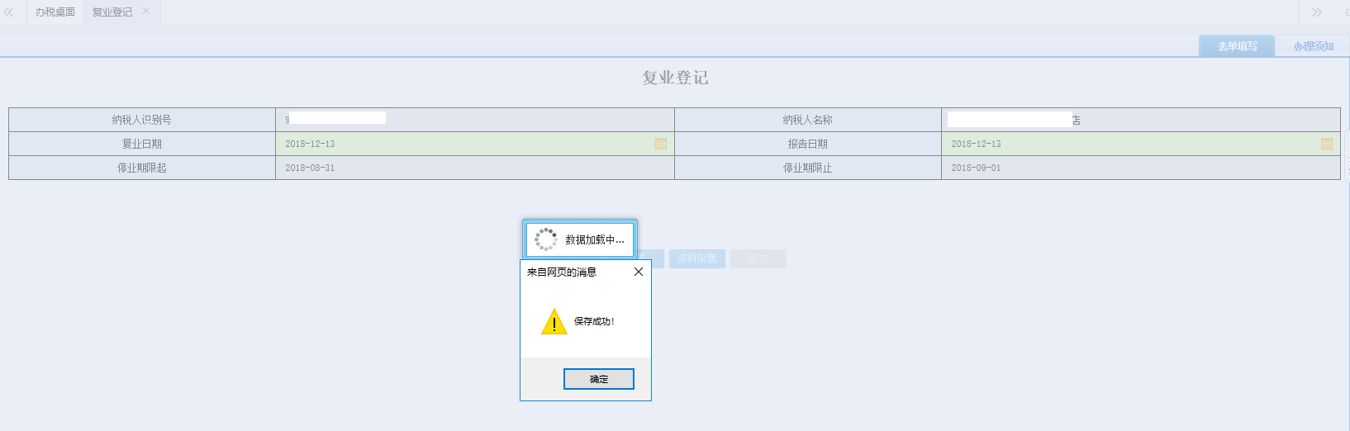Click the yellow warning triangle icon
Viewport: 1350px width, 431px height.
554,322
